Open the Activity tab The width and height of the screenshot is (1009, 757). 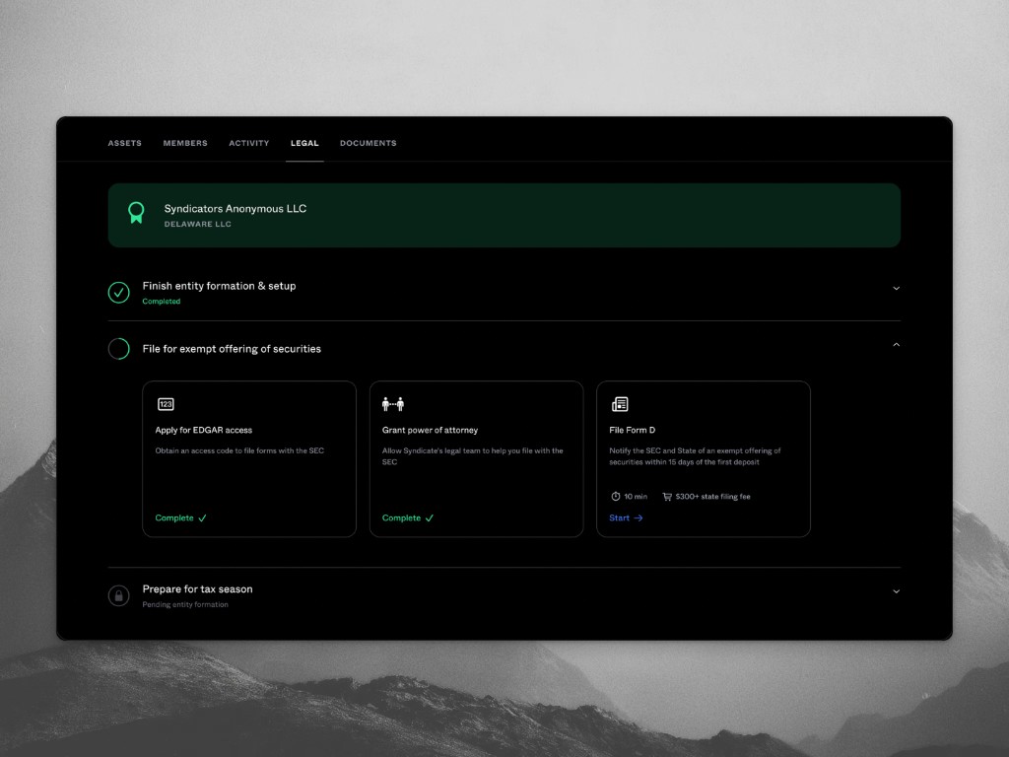point(248,144)
